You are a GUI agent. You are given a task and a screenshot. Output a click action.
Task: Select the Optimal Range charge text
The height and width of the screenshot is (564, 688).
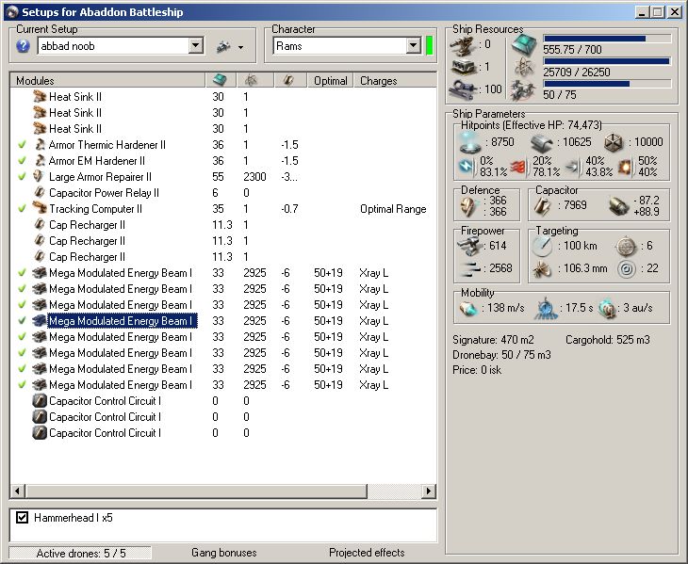[393, 209]
